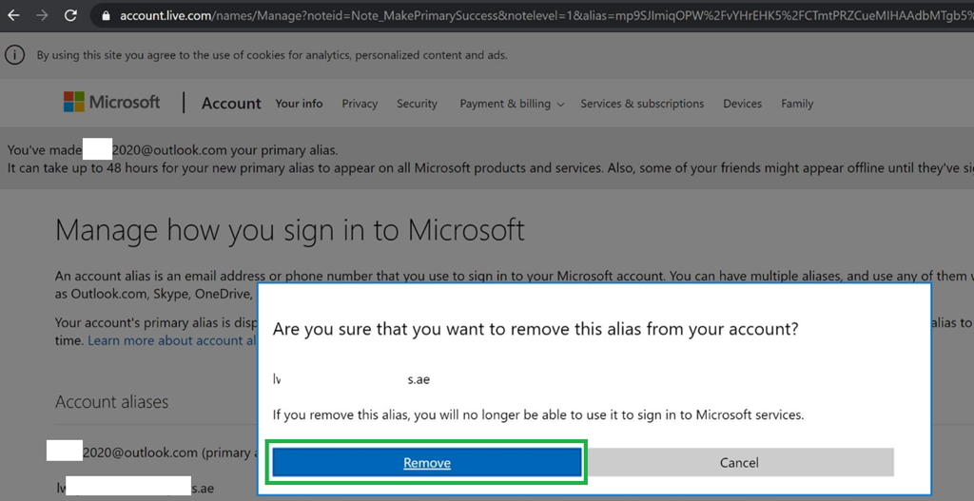Click the browser forward arrow
This screenshot has width=974, height=501.
pyautogui.click(x=42, y=15)
